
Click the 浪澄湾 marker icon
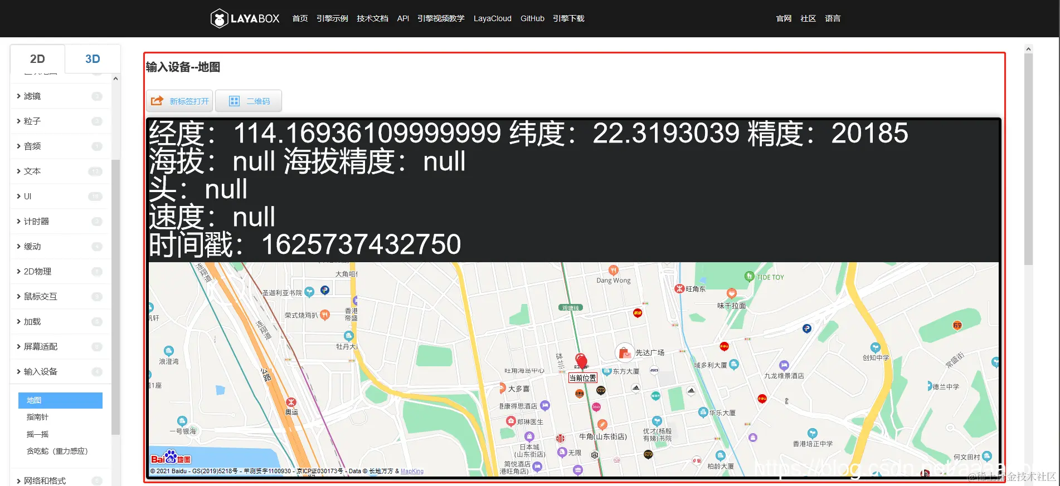click(169, 351)
